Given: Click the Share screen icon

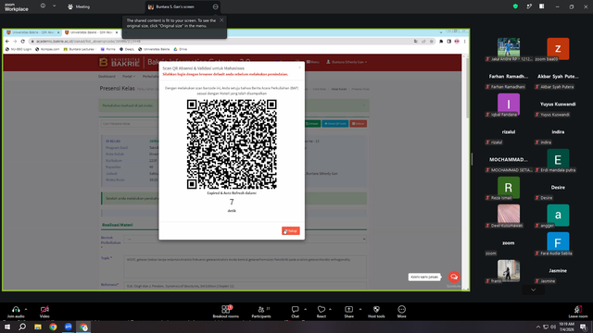Looking at the screenshot, I should click(348, 312).
